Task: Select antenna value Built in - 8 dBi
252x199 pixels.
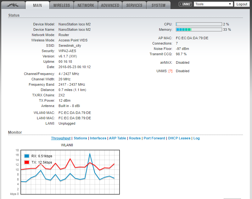Action: (x=69, y=106)
